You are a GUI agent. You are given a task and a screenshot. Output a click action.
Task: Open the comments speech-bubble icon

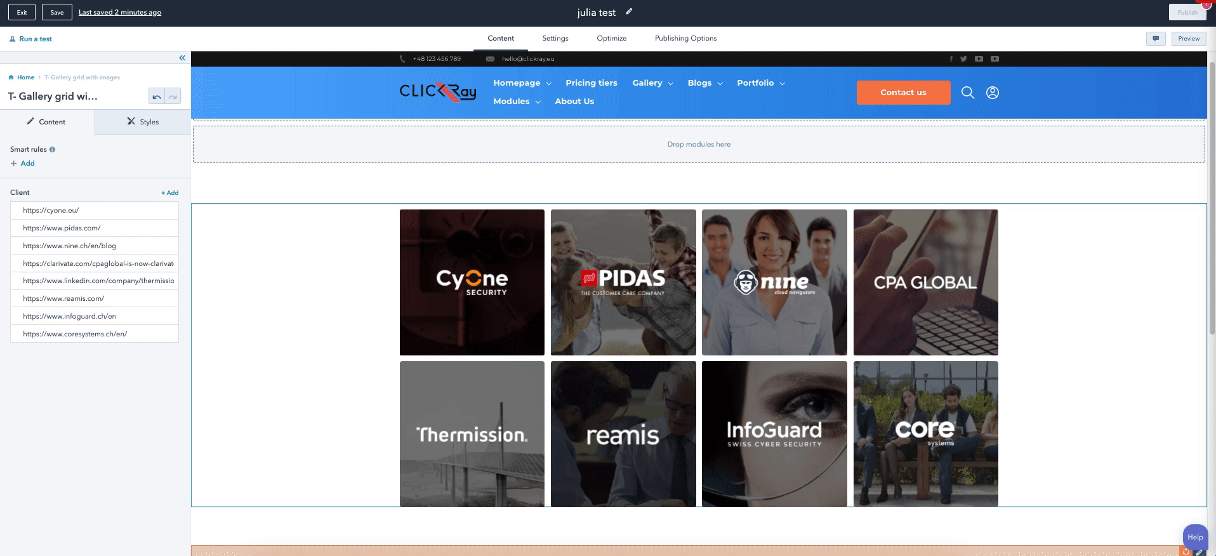pyautogui.click(x=1156, y=39)
